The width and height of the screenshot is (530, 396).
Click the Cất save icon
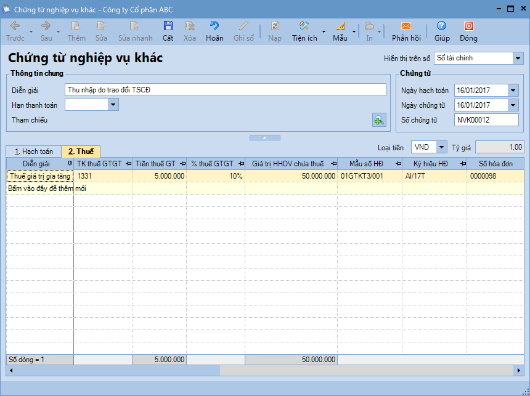[168, 26]
